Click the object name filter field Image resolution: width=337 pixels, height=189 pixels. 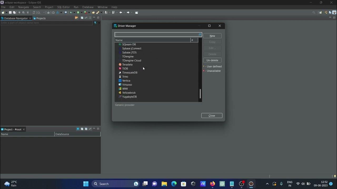[46, 23]
